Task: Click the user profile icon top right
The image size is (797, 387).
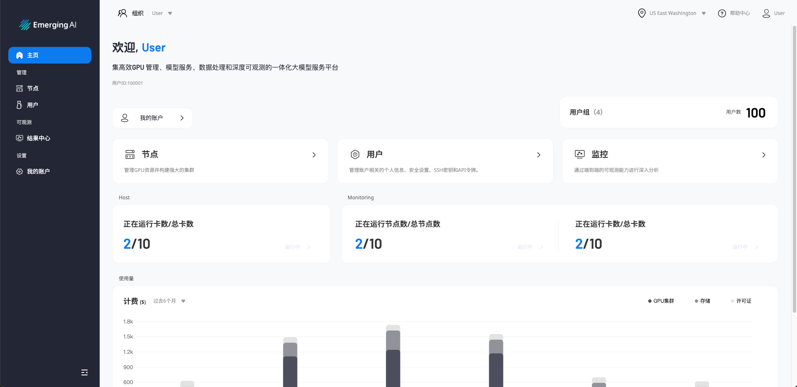Action: pyautogui.click(x=766, y=13)
